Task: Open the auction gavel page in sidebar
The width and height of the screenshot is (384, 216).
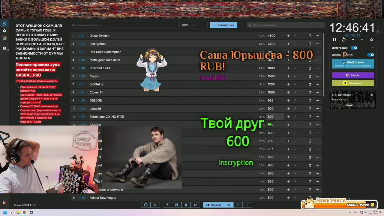Action: point(4,24)
